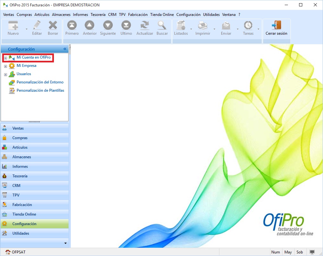Expand the Mi Empresa tree node
Image resolution: width=323 pixels, height=256 pixels.
click(5, 66)
